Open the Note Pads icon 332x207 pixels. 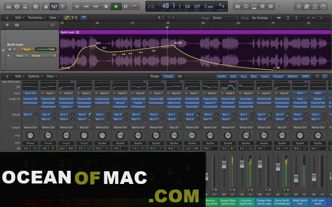[307, 7]
